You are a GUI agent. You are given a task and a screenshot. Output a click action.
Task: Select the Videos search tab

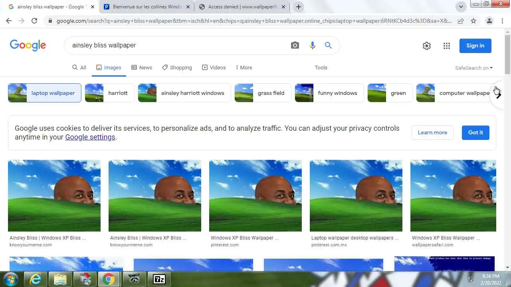click(214, 68)
